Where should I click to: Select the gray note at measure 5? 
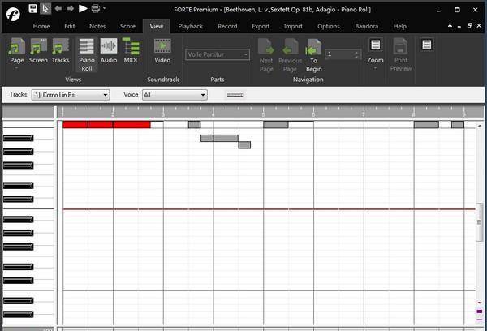276,125
